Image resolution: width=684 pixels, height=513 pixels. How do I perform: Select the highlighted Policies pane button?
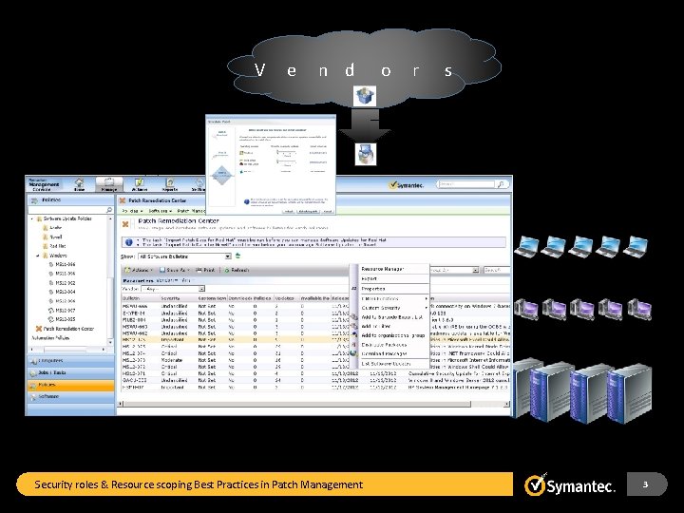tap(70, 385)
